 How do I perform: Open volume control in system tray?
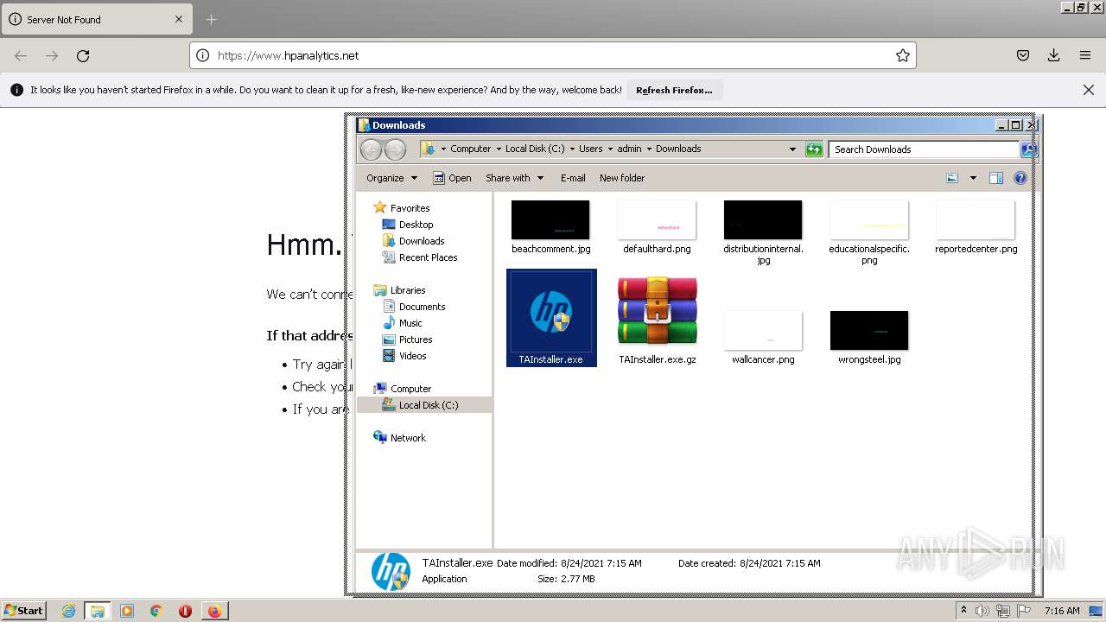tap(982, 611)
